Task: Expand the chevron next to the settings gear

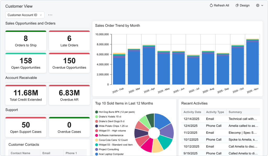Action: [262, 5]
